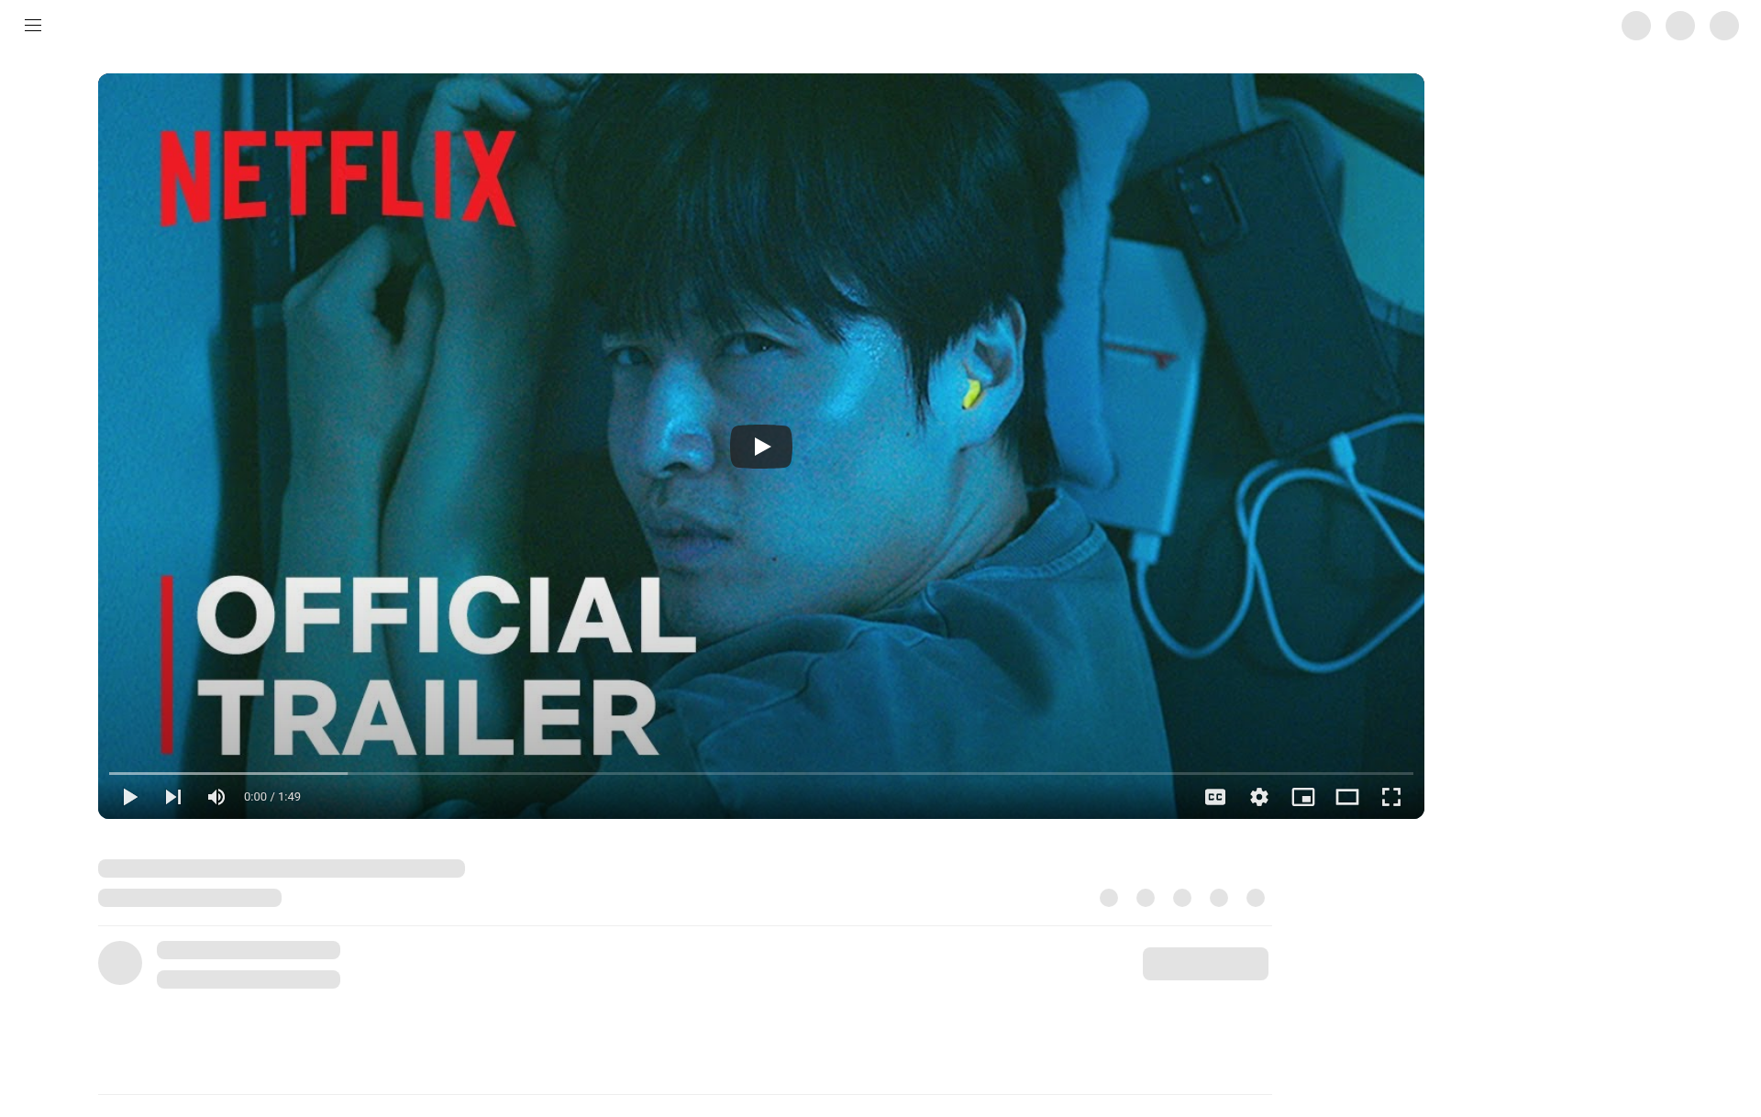This screenshot has width=1761, height=1117.
Task: Toggle closed captions
Action: tap(1215, 797)
